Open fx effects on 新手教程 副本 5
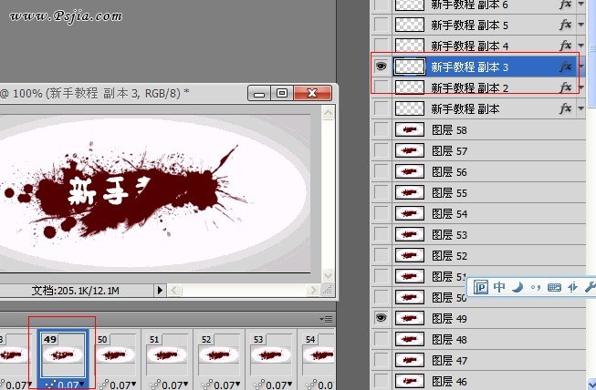 coord(565,25)
